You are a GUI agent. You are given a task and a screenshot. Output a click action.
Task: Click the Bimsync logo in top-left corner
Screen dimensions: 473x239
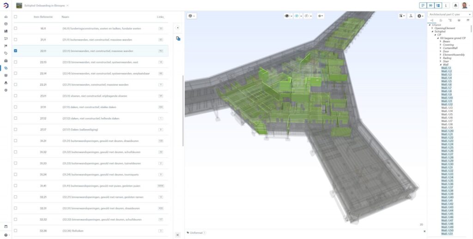point(6,6)
